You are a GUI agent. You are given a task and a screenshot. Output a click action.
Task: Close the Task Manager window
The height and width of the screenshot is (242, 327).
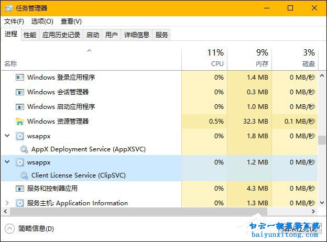(314, 8)
